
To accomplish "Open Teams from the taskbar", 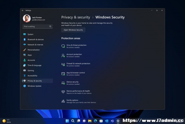I will (112, 121).
